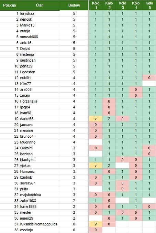This screenshot has height=233, width=156.
Task: Select the Kolo 3 header cell
Action: click(x=122, y=5)
